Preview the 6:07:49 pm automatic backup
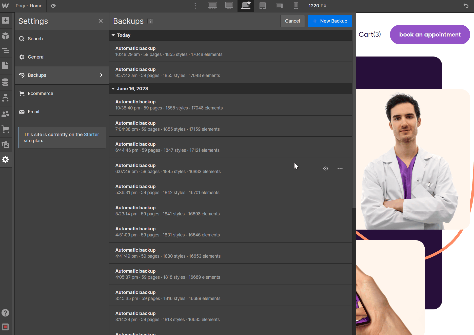 click(326, 168)
